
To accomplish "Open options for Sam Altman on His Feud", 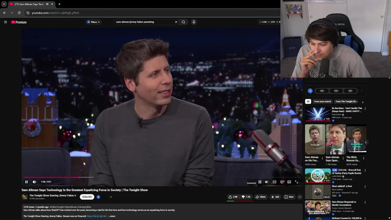I will coord(322,158).
